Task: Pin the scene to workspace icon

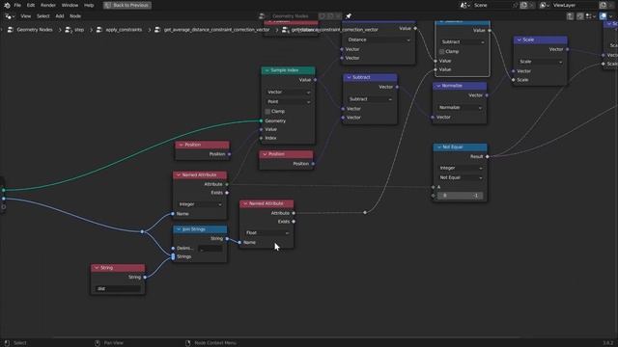Action: (515, 5)
